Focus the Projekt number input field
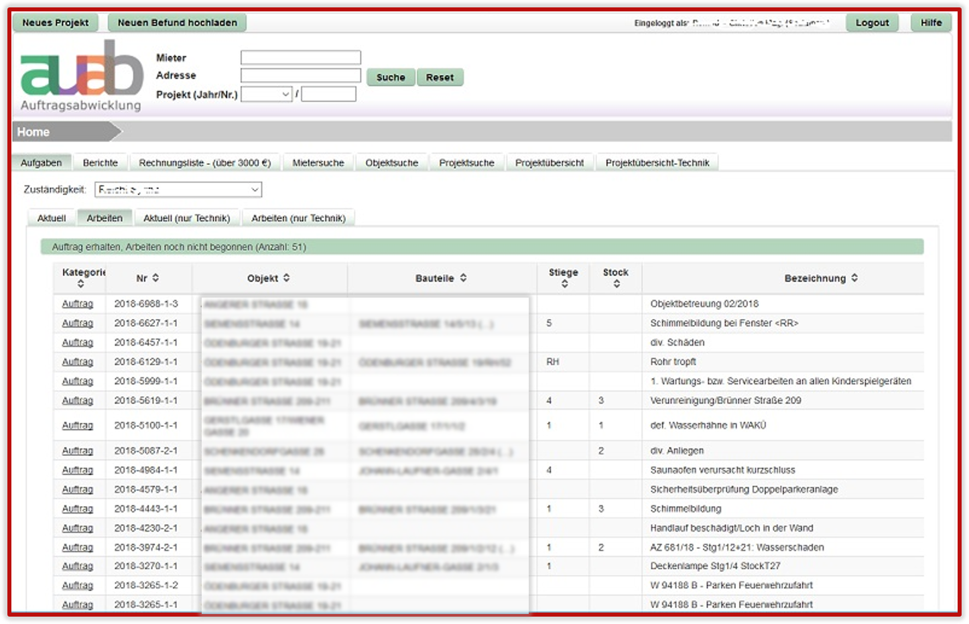Screen dimensions: 969x624 coord(328,95)
